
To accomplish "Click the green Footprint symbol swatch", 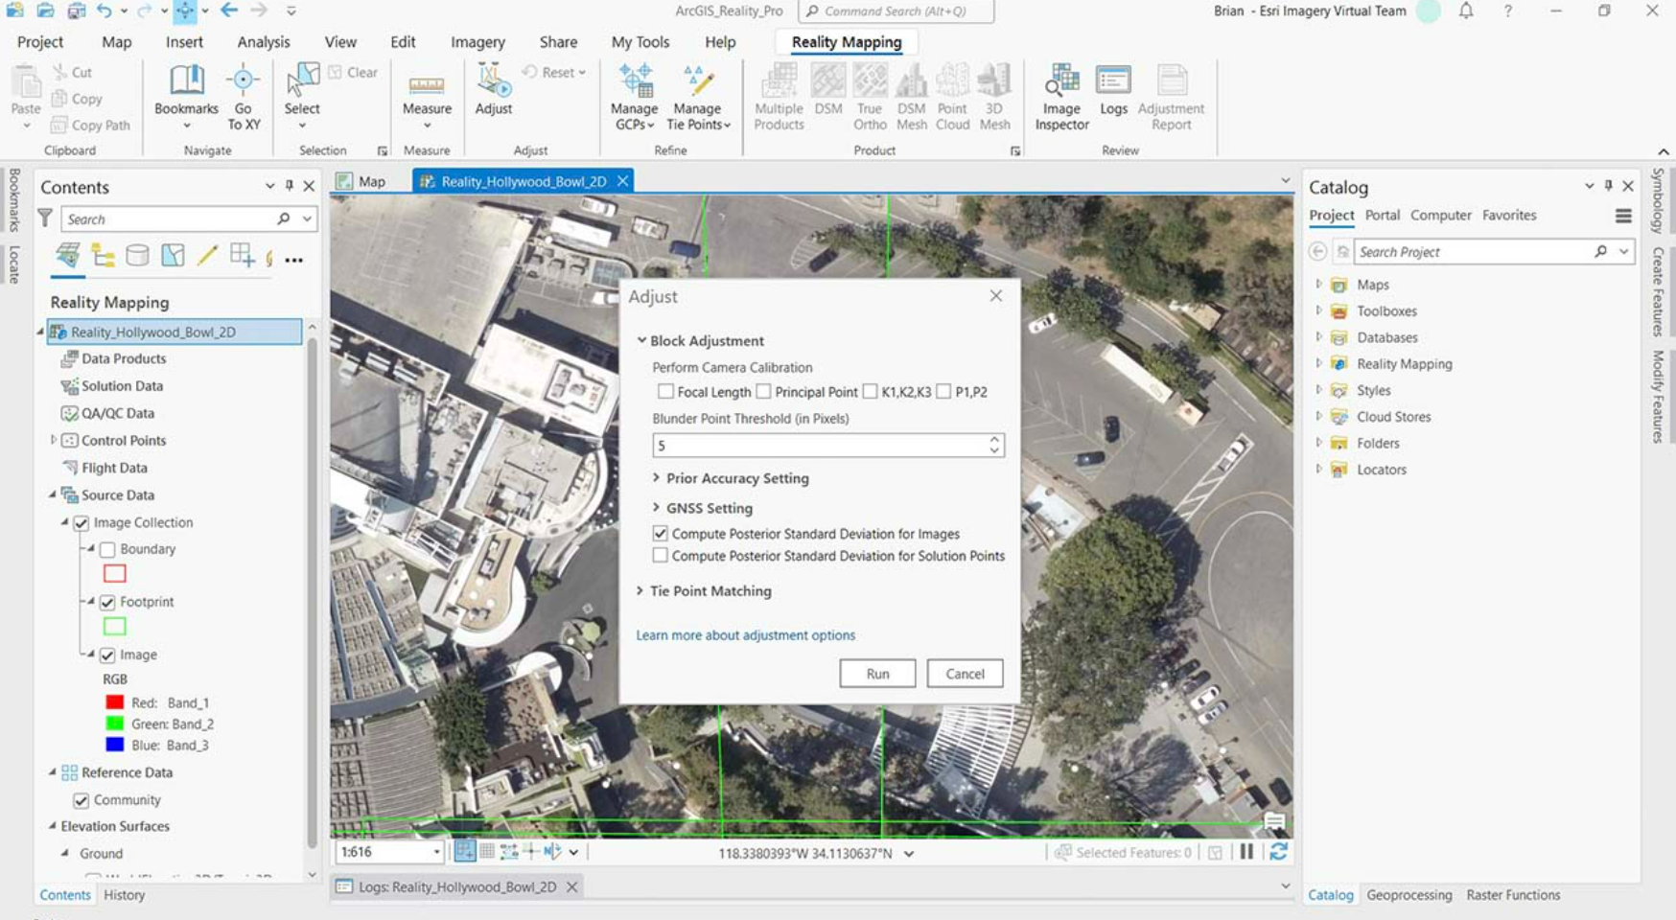I will click(x=115, y=627).
